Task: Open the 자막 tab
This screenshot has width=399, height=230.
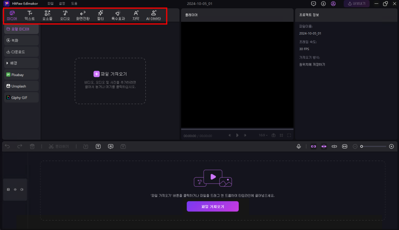Action: click(136, 16)
